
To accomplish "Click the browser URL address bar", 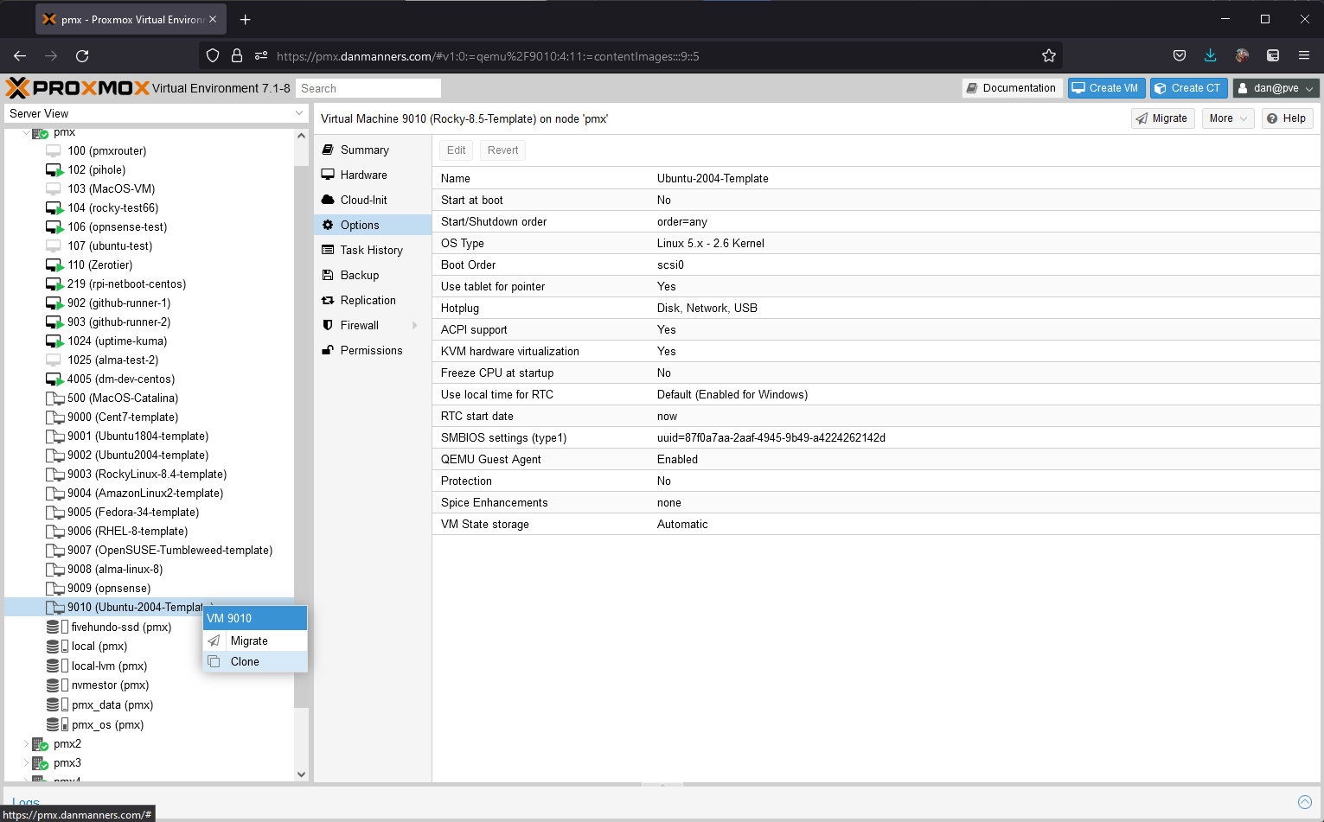I will pos(631,56).
